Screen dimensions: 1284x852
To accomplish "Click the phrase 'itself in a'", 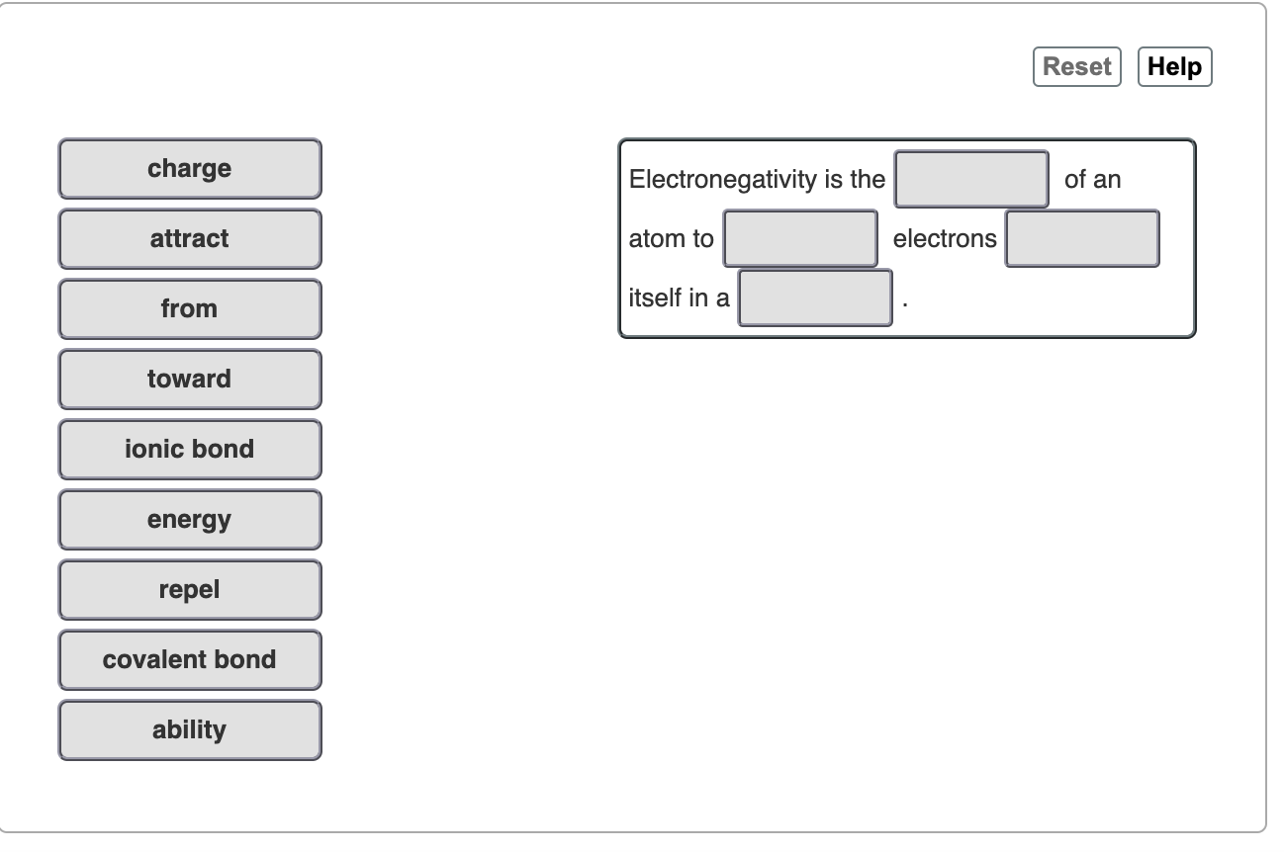I will 678,298.
